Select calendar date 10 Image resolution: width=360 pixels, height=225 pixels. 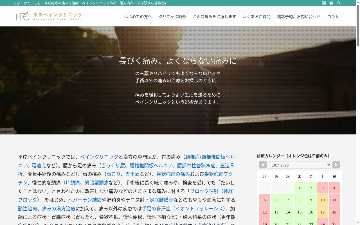click(323, 200)
